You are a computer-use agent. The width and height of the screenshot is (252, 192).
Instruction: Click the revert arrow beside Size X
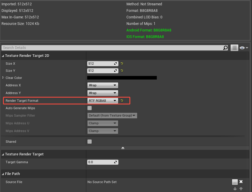tap(122, 64)
